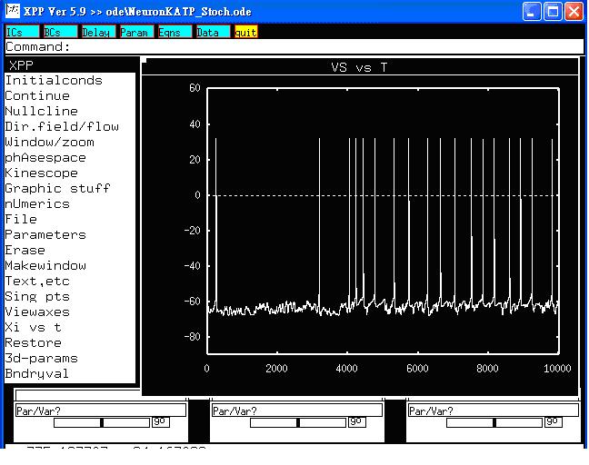
Task: Click the first Par/Var slider track
Action: tap(100, 422)
